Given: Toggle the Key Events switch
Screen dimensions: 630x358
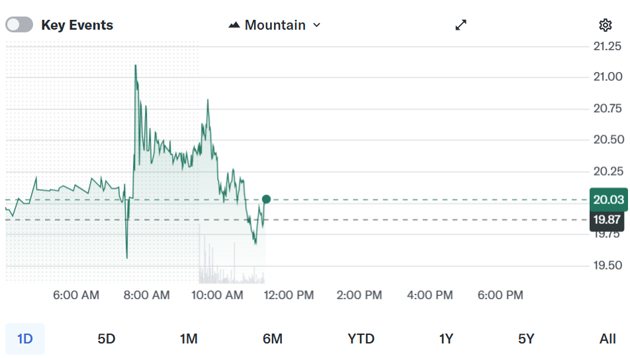Looking at the screenshot, I should pos(19,25).
